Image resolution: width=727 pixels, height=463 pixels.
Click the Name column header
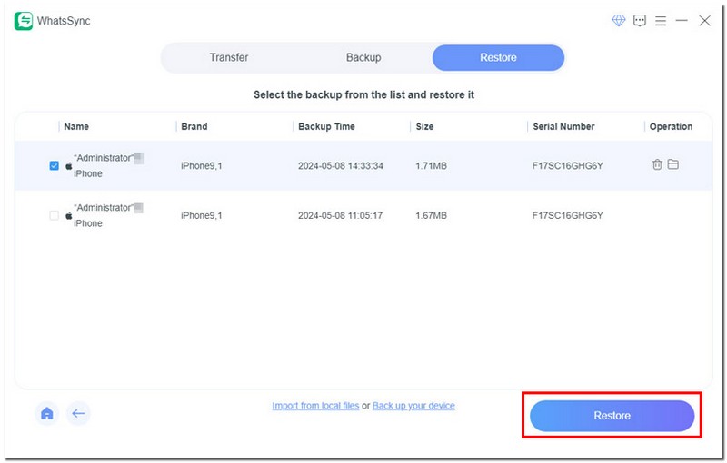[76, 126]
